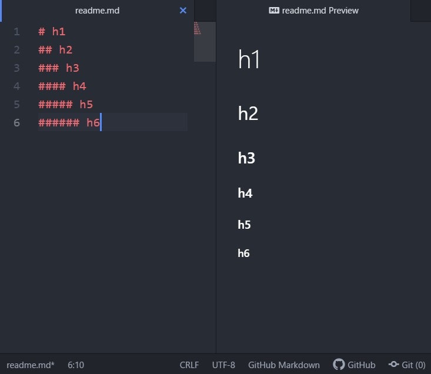Screen dimensions: 431x374
Task: Click line number 6 in the gutter
Action: pyautogui.click(x=16, y=122)
